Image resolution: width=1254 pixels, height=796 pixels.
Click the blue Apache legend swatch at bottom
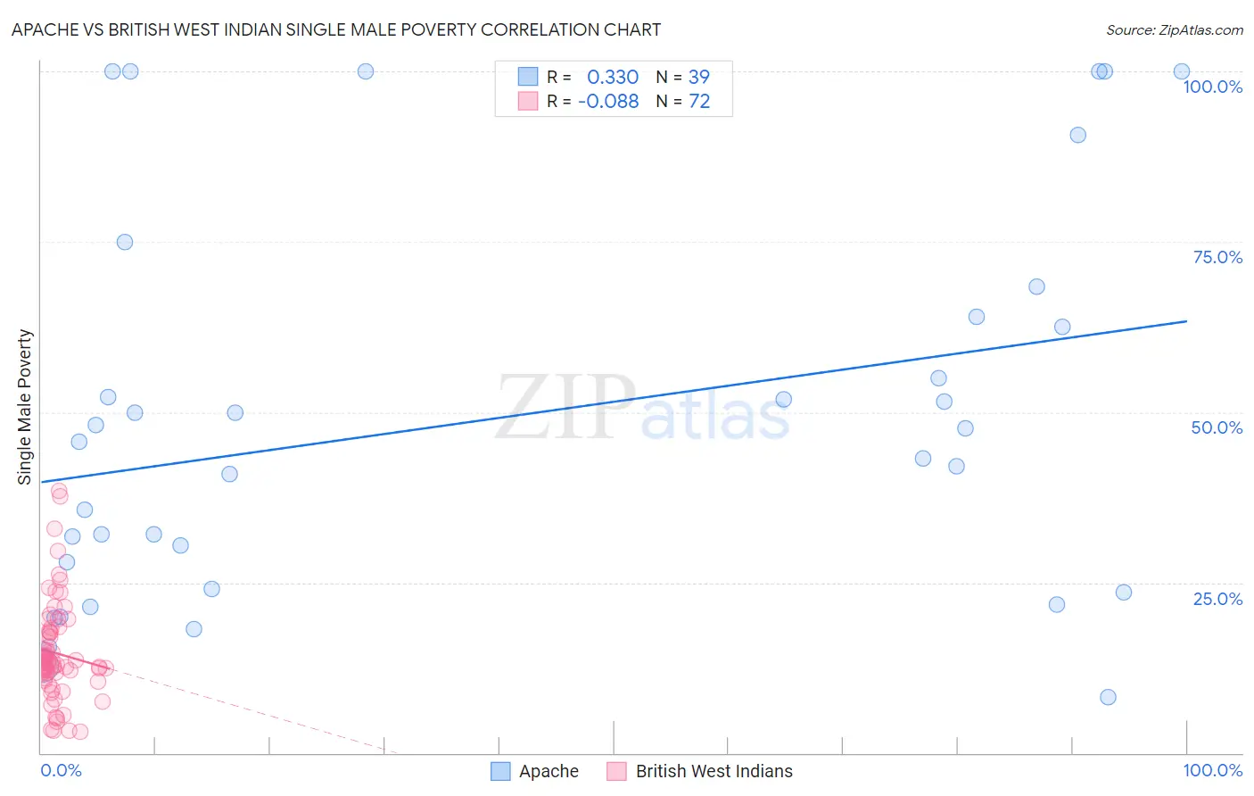coord(500,771)
